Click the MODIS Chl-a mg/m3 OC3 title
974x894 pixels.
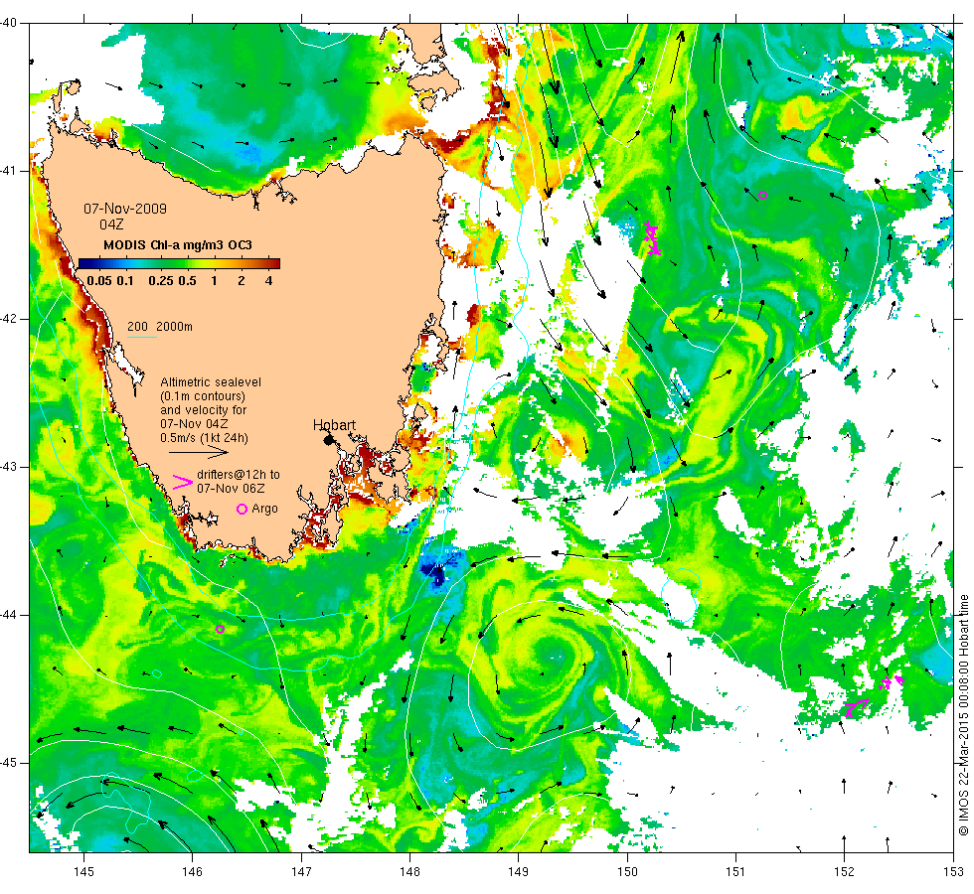[x=178, y=245]
